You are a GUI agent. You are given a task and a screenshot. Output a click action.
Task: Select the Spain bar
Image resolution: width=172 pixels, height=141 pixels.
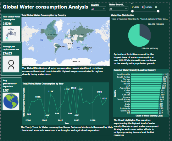145,106
